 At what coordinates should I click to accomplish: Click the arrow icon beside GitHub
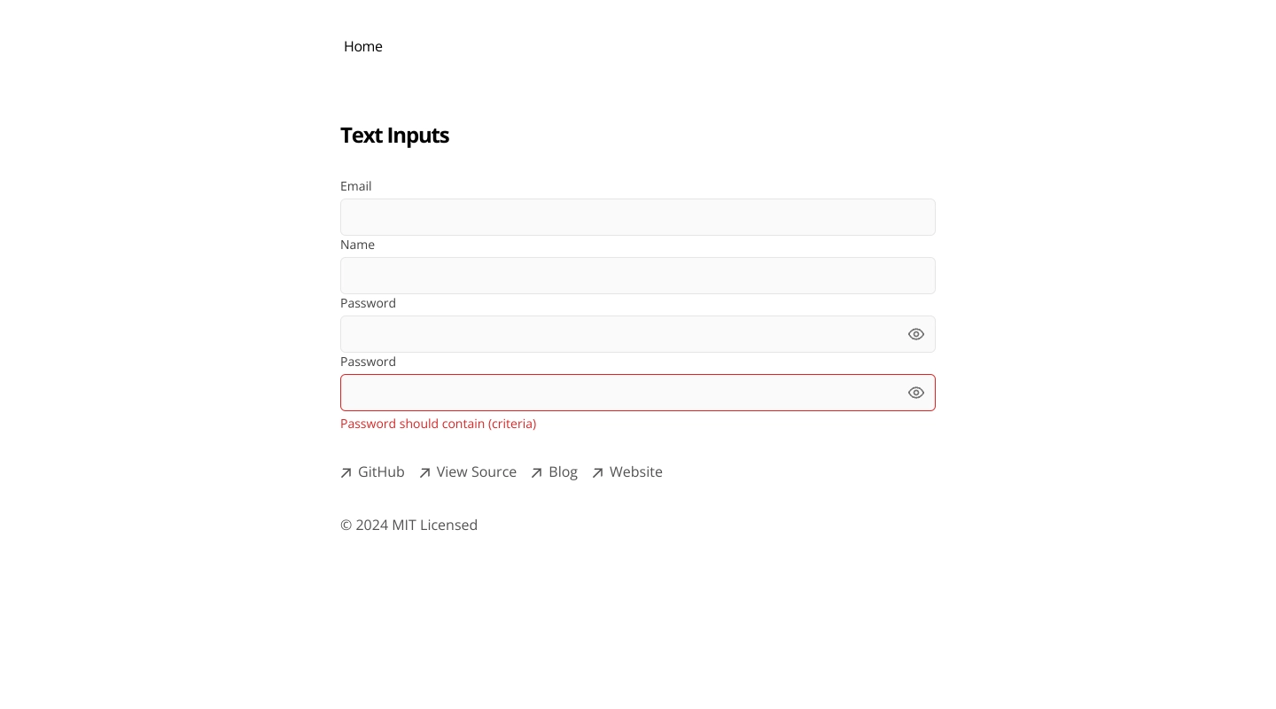coord(346,473)
